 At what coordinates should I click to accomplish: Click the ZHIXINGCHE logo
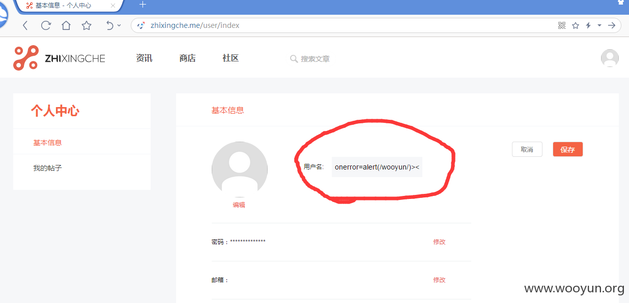59,58
